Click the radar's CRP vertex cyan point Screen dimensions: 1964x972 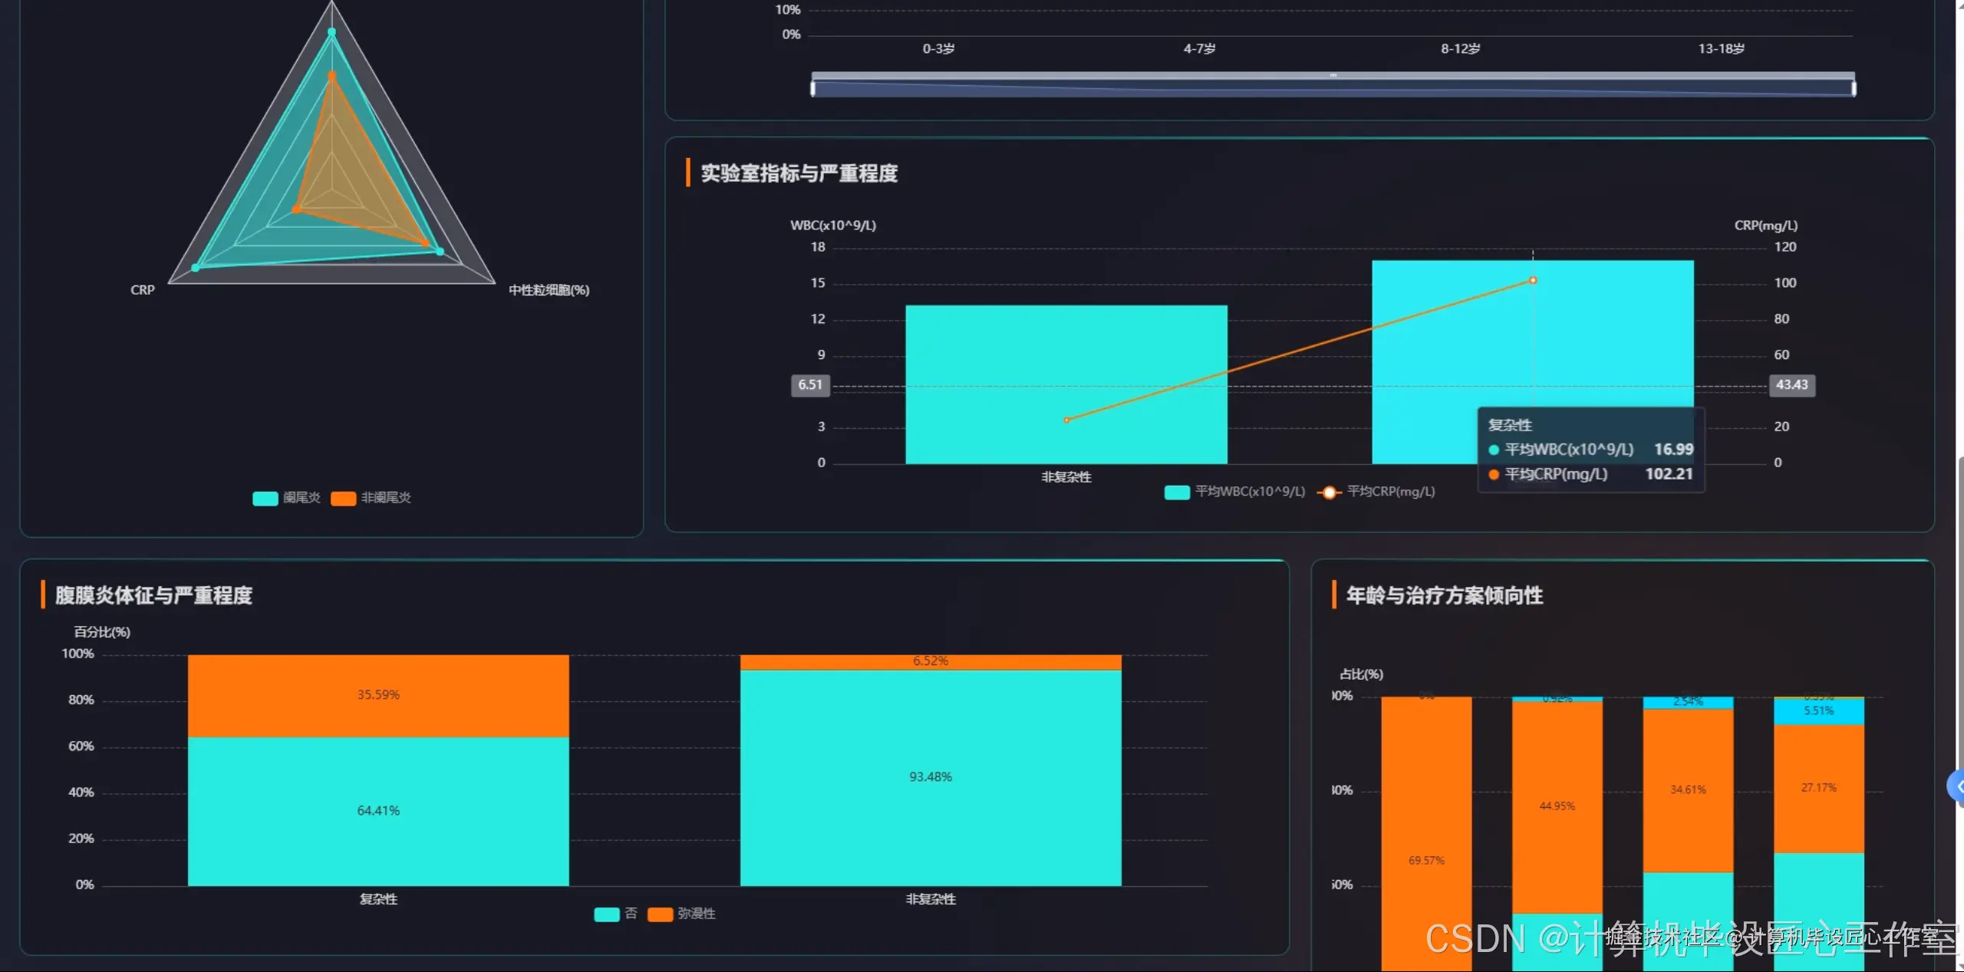coord(196,268)
